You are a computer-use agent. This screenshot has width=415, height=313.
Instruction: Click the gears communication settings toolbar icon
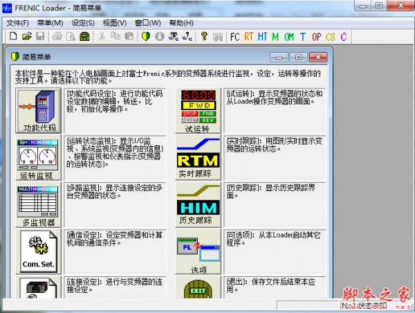tap(174, 36)
